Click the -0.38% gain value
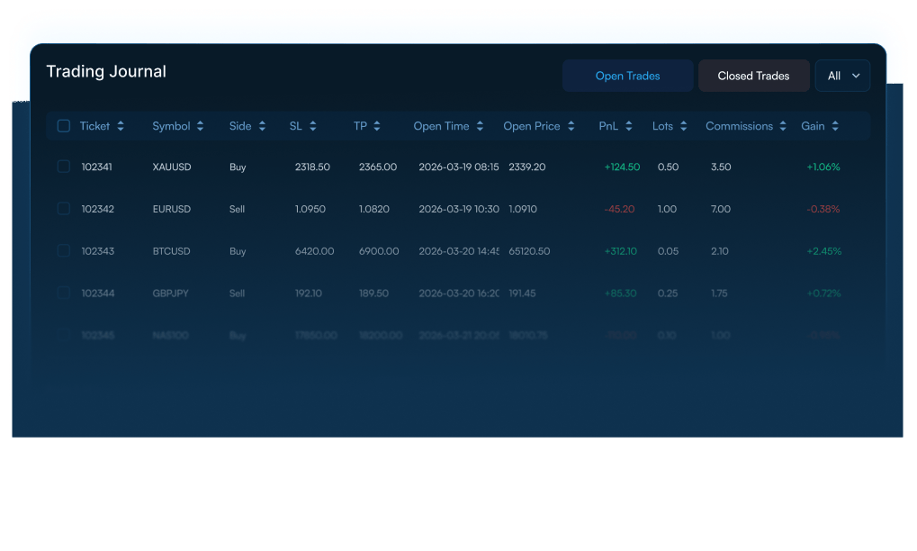The image size is (917, 551). [x=823, y=210]
